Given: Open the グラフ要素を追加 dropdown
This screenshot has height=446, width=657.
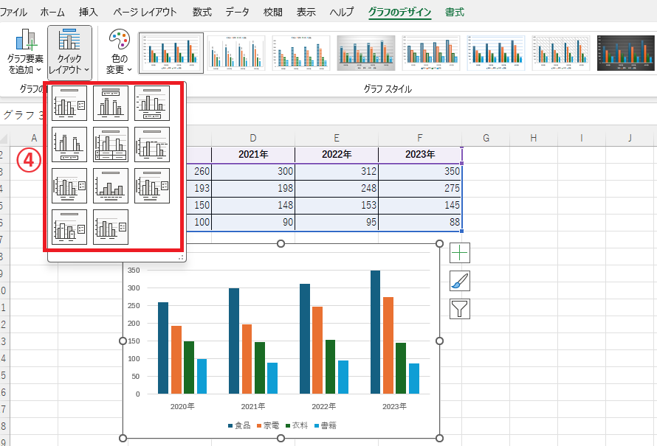Looking at the screenshot, I should point(25,52).
